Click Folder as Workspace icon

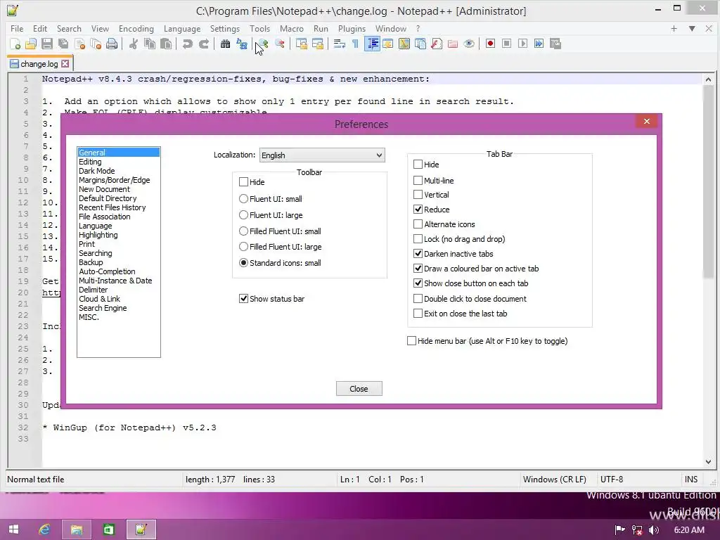(x=453, y=44)
